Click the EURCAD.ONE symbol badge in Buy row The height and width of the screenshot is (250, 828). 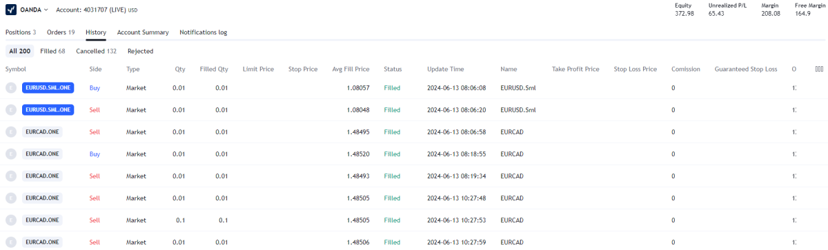[42, 154]
